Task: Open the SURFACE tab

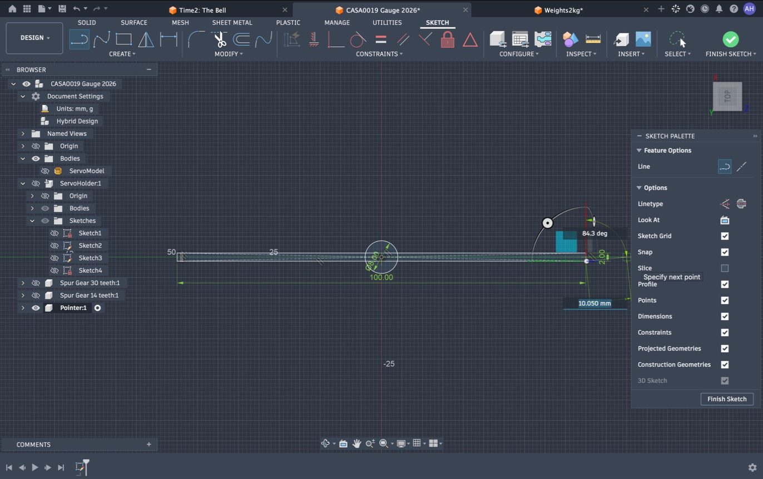Action: point(134,22)
